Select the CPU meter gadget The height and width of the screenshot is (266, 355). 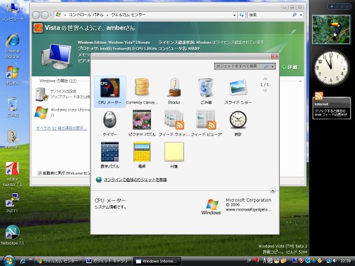tap(110, 92)
